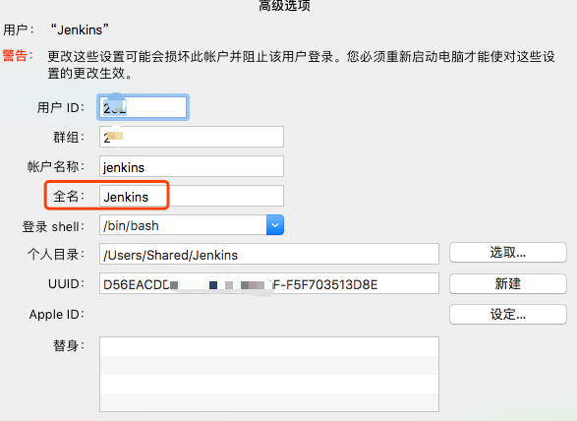Click the 群组 group input field
The image size is (577, 421).
(x=192, y=137)
